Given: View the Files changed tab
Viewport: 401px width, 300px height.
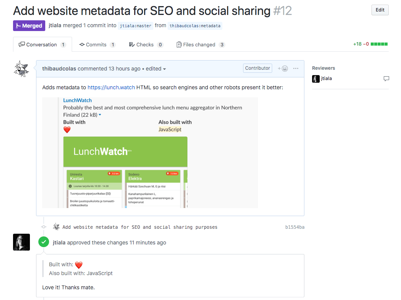Looking at the screenshot, I should (200, 44).
